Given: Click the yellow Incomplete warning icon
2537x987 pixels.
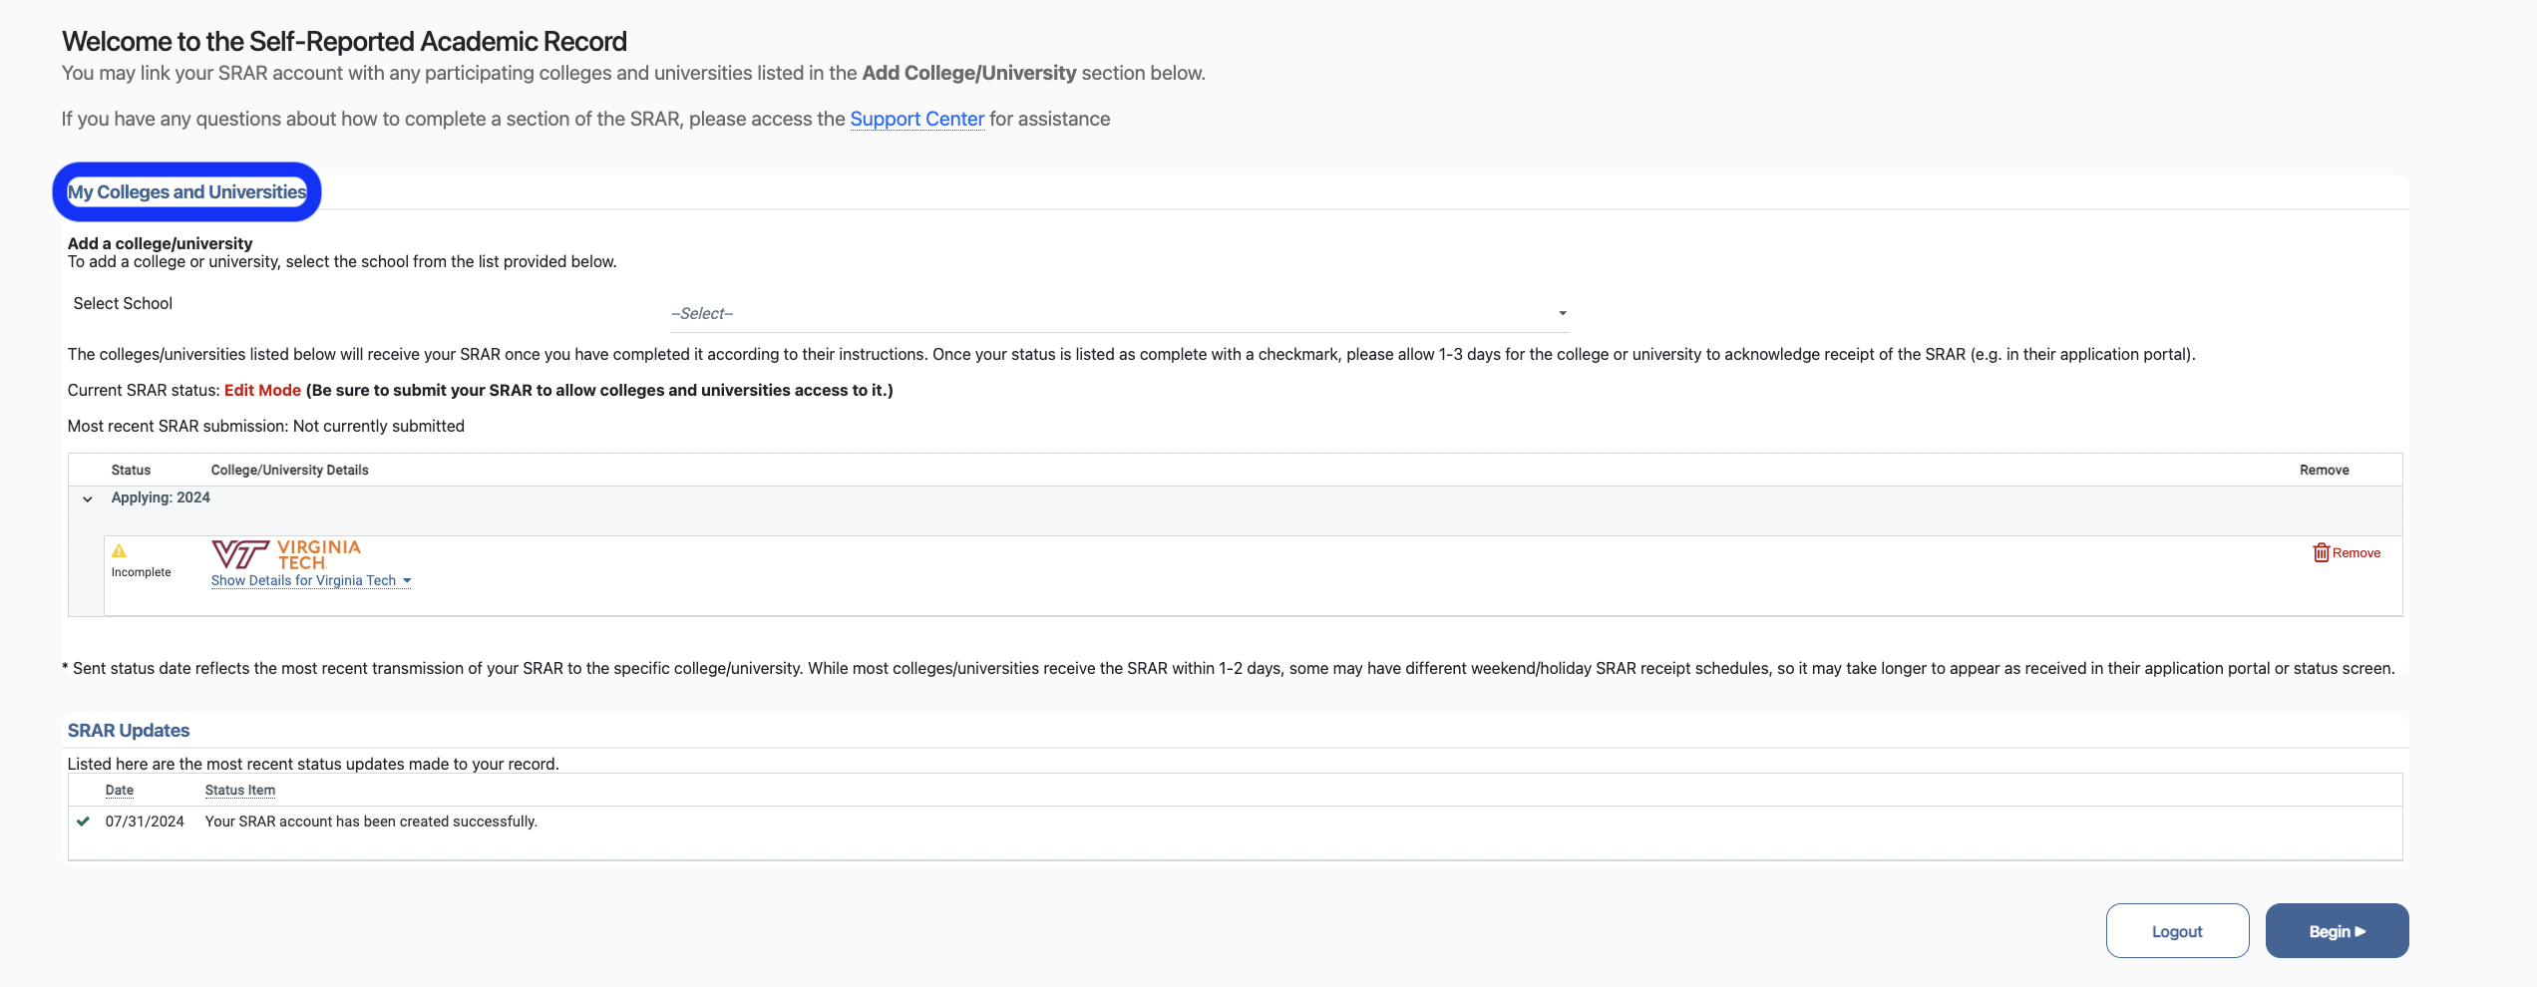Looking at the screenshot, I should [x=119, y=550].
